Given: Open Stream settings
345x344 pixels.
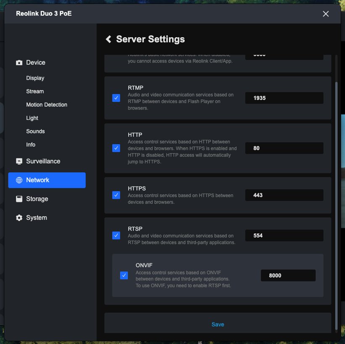Looking at the screenshot, I should 35,91.
